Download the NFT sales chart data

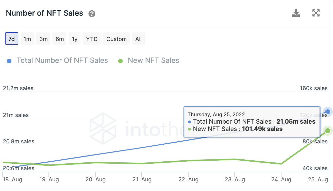tap(296, 13)
